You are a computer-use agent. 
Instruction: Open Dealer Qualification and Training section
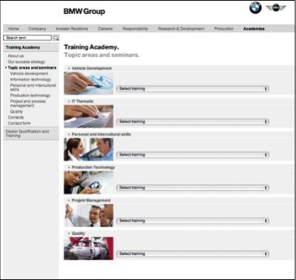27,133
